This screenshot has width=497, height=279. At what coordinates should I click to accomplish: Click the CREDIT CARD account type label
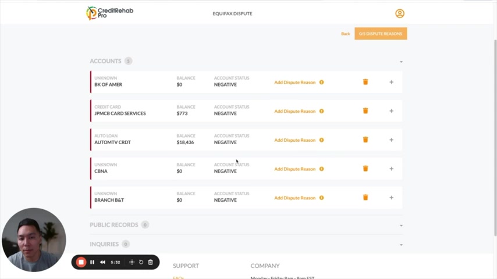[x=108, y=107]
